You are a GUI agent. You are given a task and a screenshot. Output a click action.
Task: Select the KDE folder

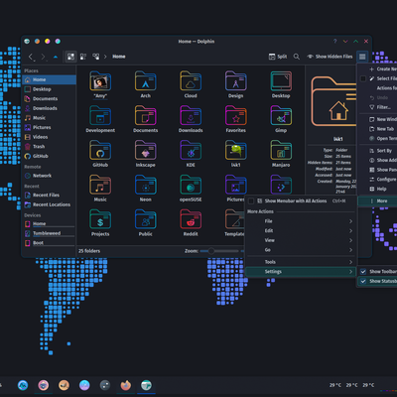tap(191, 154)
